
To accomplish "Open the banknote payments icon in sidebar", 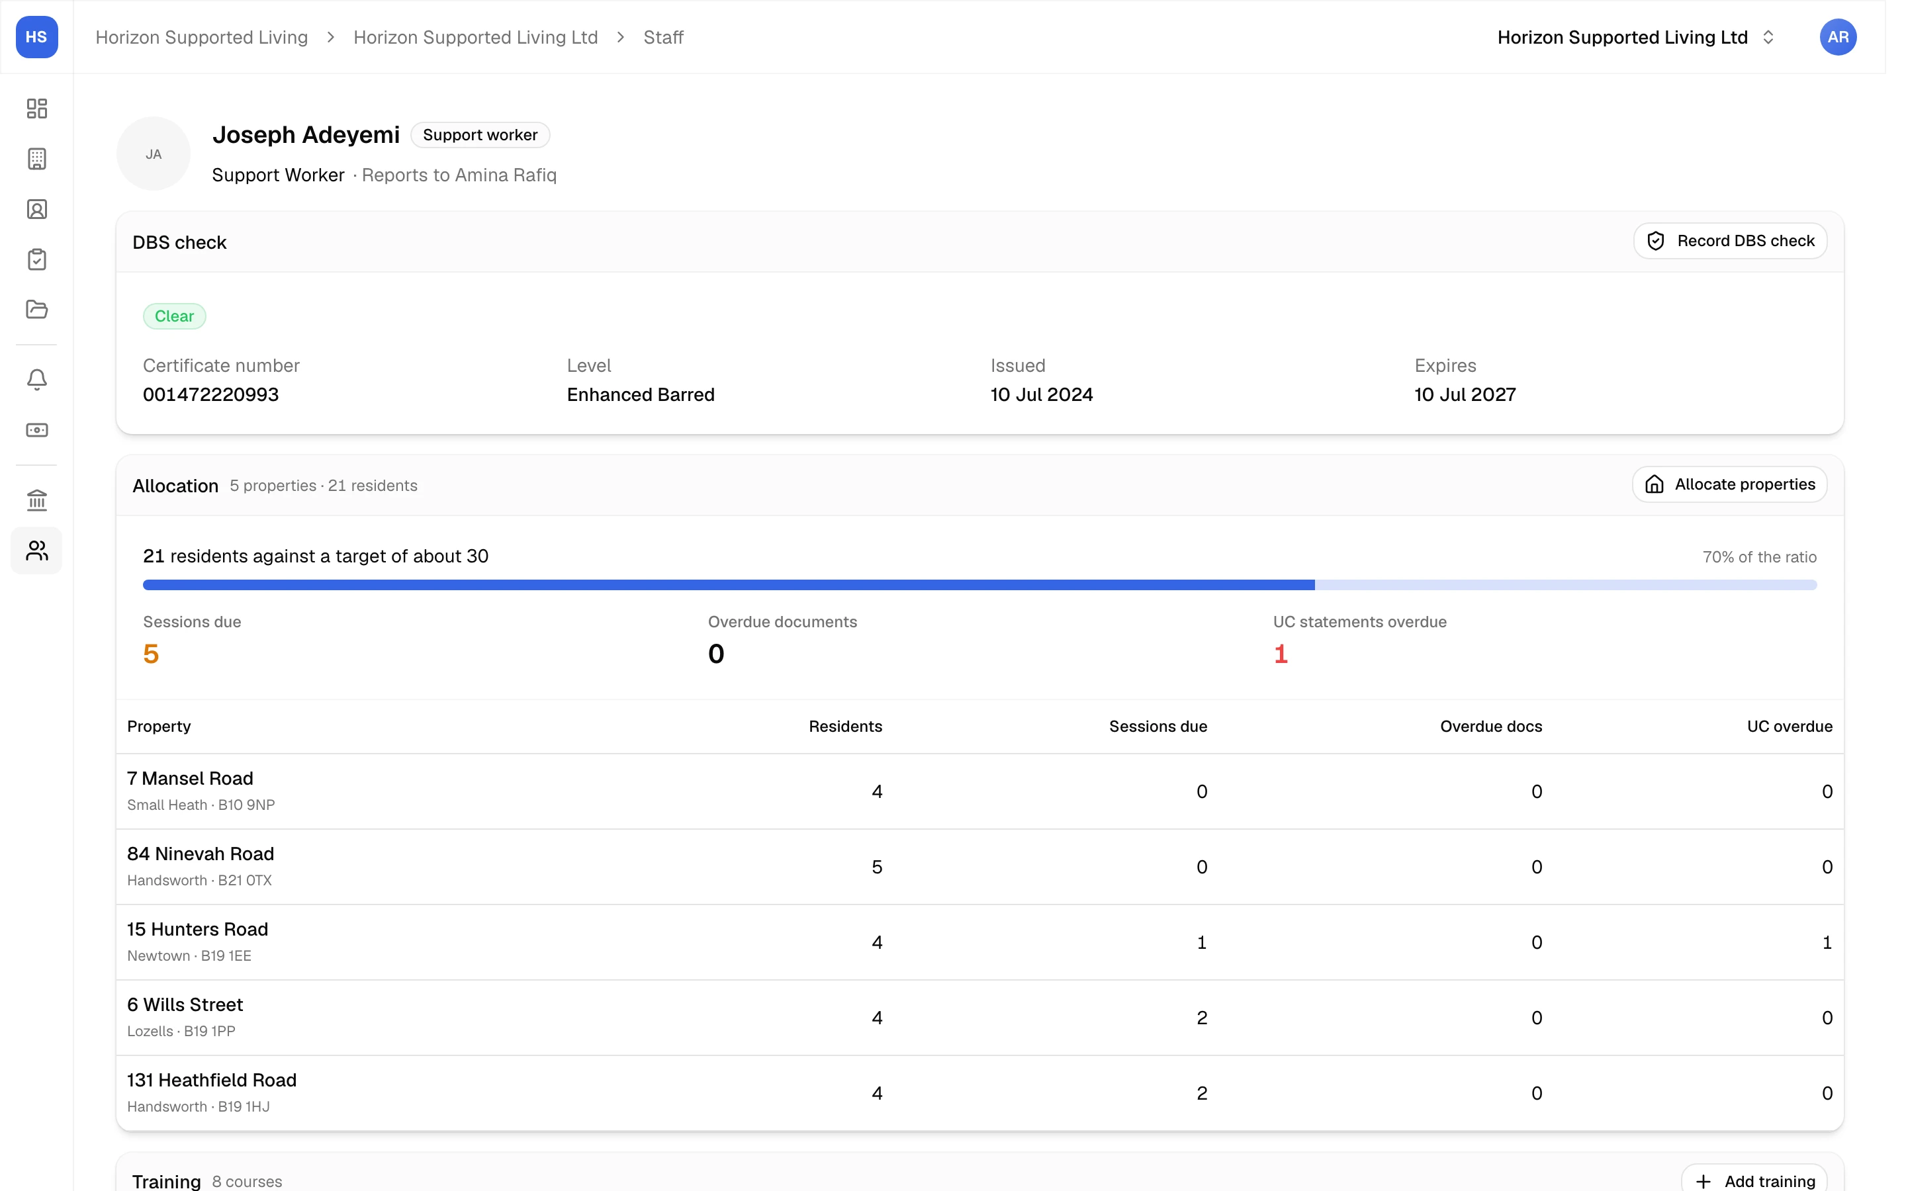I will coord(36,430).
